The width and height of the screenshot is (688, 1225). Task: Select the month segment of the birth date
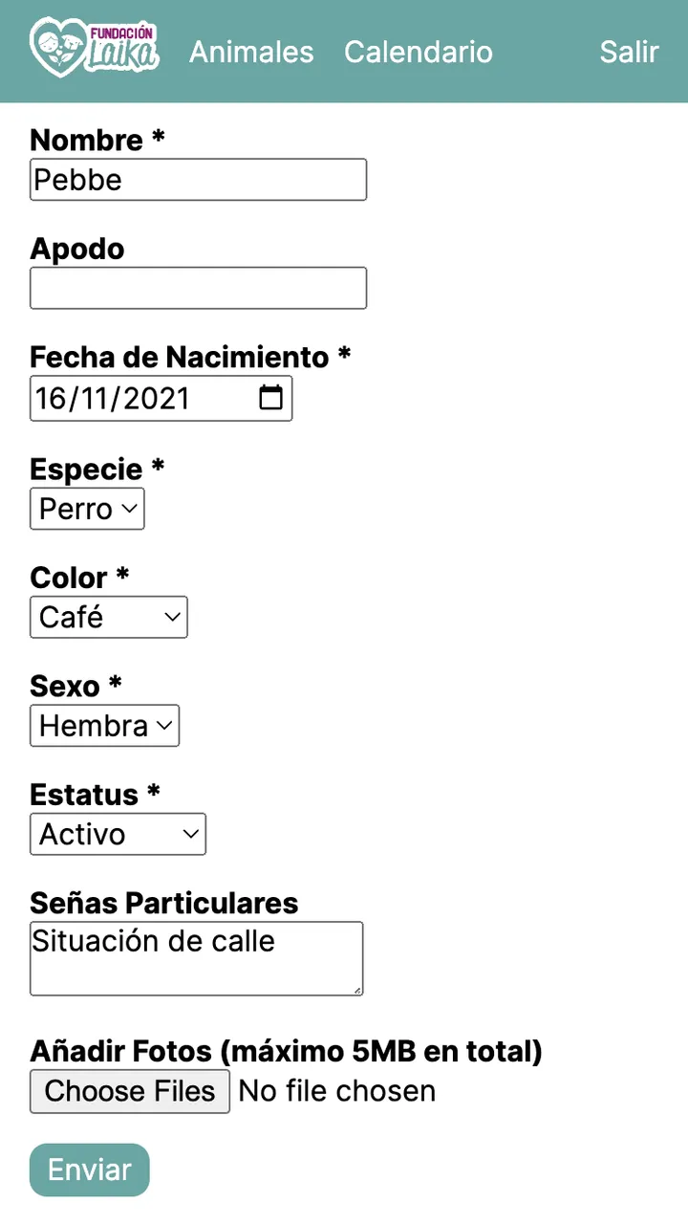(95, 399)
